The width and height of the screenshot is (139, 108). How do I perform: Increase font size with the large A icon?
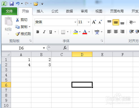click(94, 22)
